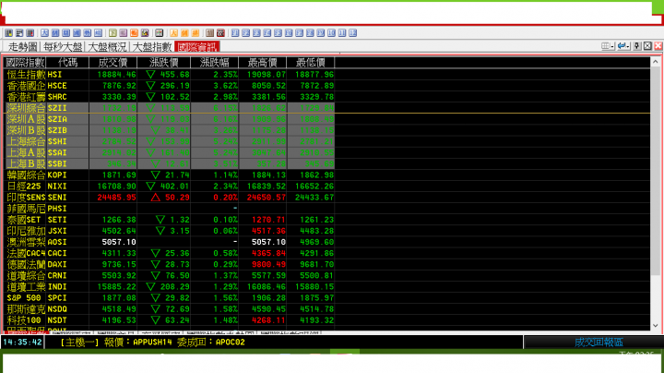Select the S&P 500 SPCI row
Viewport: 664px width, 373px height.
(170, 298)
